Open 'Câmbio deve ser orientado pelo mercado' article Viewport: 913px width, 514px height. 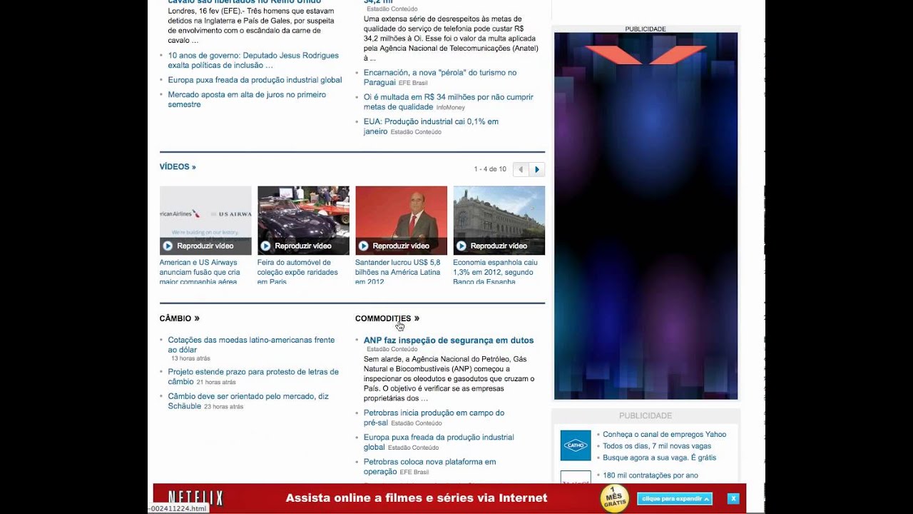pos(248,401)
